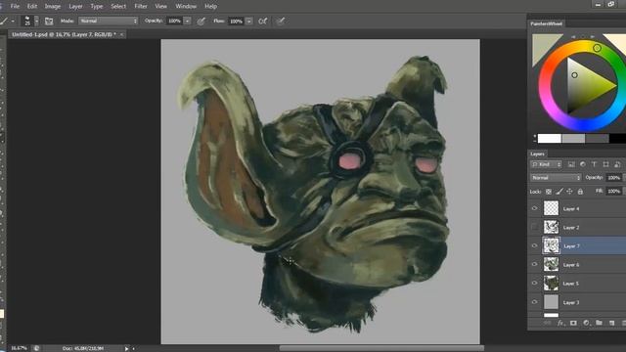Select the white swatch in PaintersWheel
Screen dimensions: 626x352
click(550, 139)
